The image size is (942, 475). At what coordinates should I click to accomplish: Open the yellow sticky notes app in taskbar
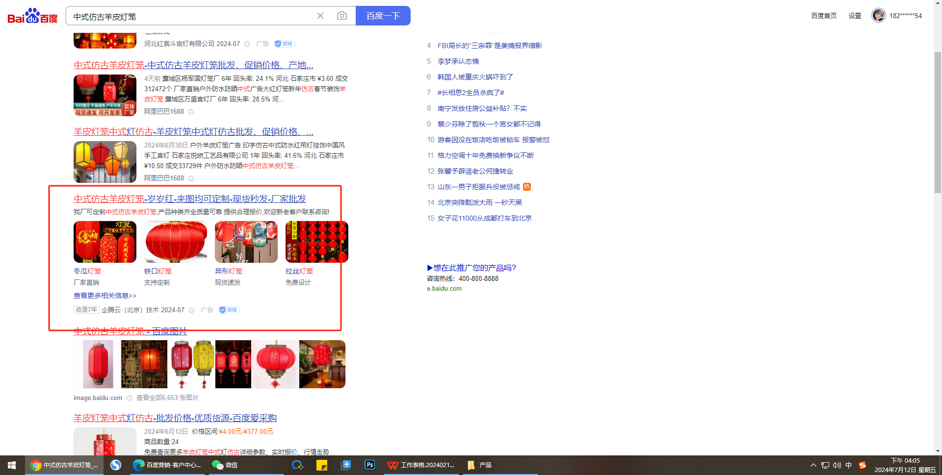click(x=322, y=465)
